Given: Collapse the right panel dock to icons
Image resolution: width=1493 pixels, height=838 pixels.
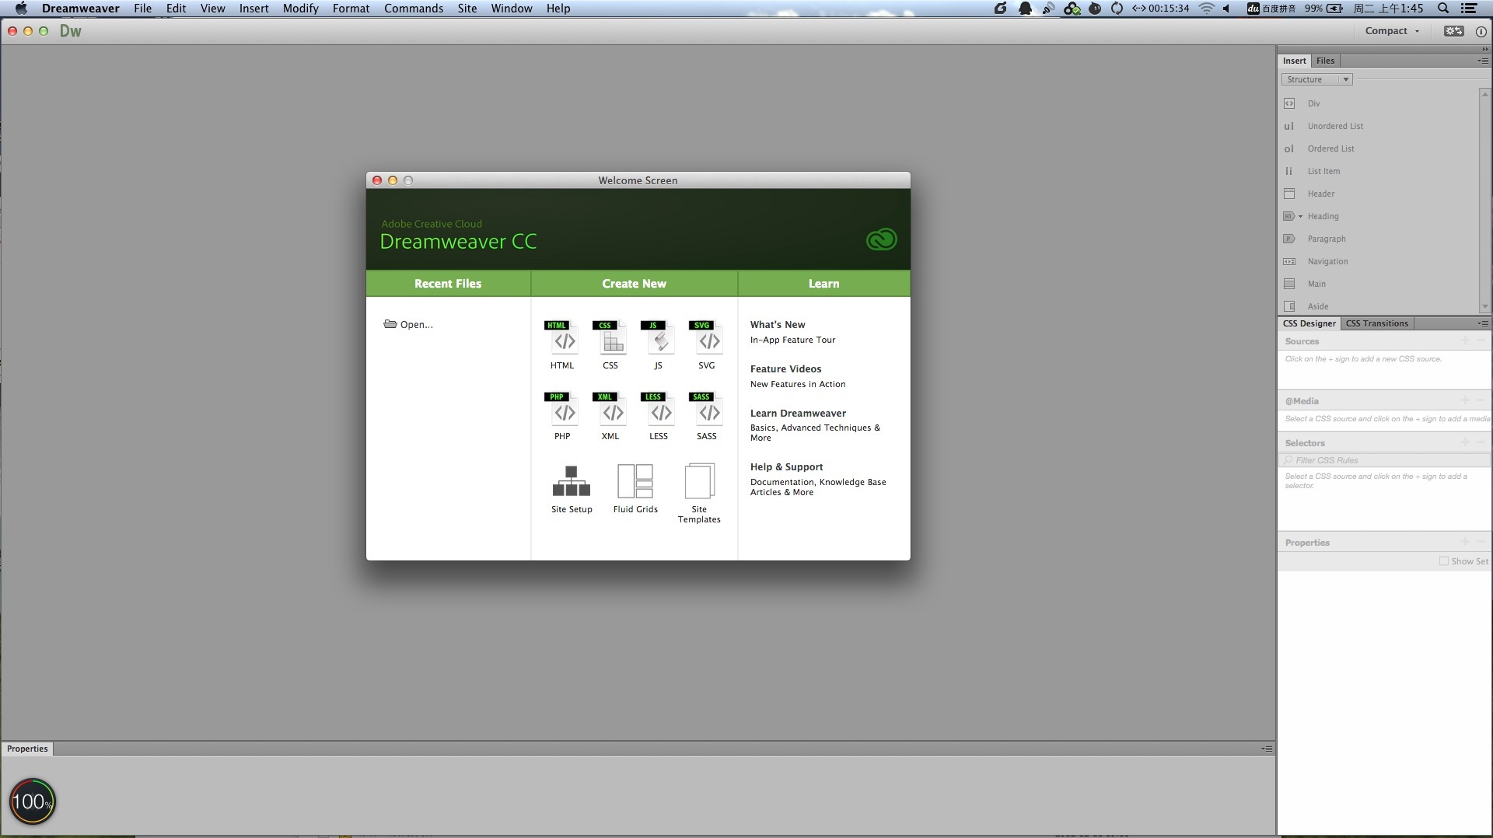Looking at the screenshot, I should (1484, 49).
